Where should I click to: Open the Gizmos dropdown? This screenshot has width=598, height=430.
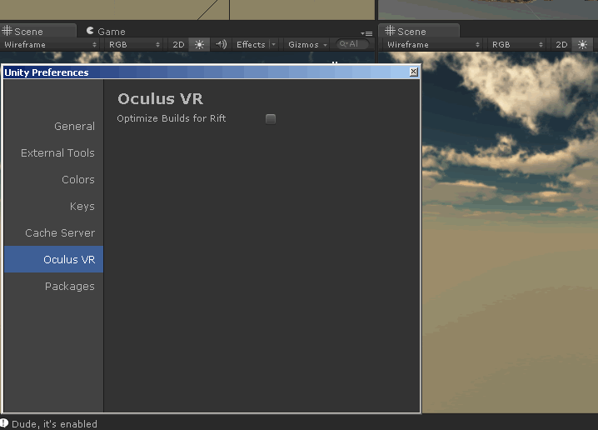[307, 45]
